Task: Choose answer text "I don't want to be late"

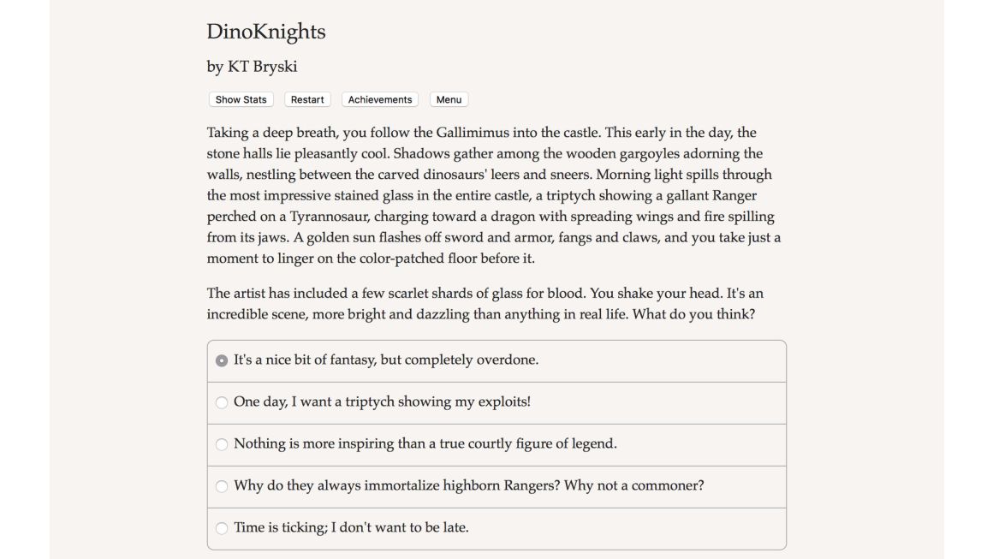Action: coord(400,526)
